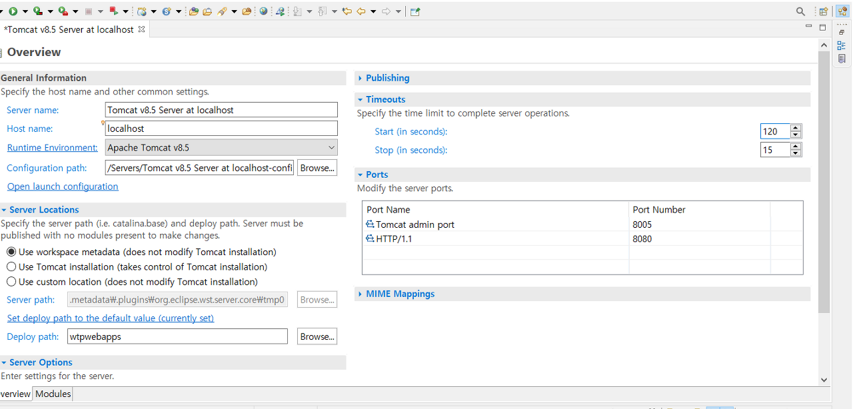Click the Open Perspective icon
This screenshot has height=409, width=853.
[x=824, y=11]
